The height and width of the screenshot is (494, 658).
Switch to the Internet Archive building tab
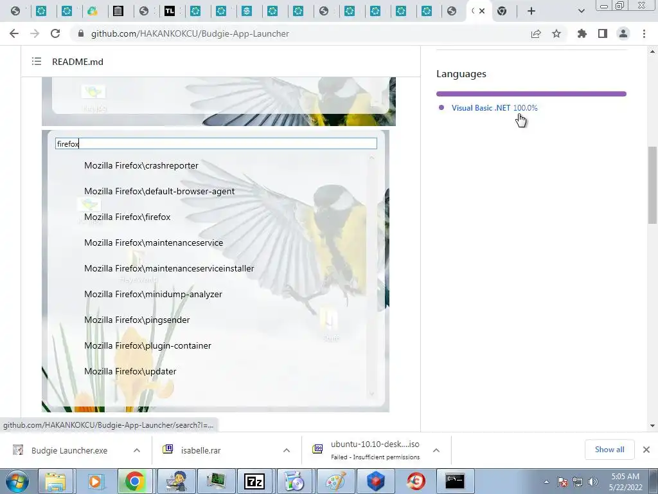(x=118, y=11)
